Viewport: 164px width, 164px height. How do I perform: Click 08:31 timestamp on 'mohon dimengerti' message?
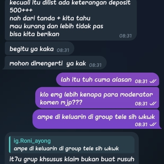(x=96, y=65)
